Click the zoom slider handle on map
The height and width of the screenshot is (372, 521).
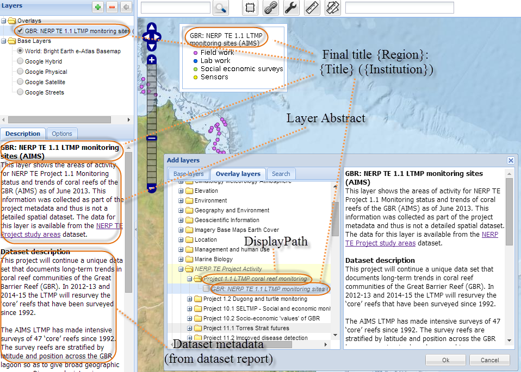(x=152, y=138)
